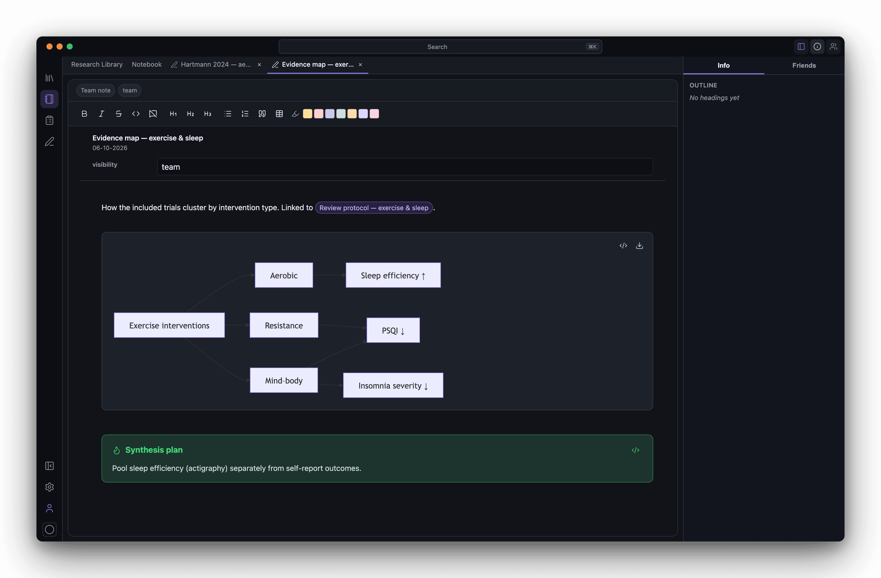881x578 pixels.
Task: Open the user profile icon
Action: point(49,508)
